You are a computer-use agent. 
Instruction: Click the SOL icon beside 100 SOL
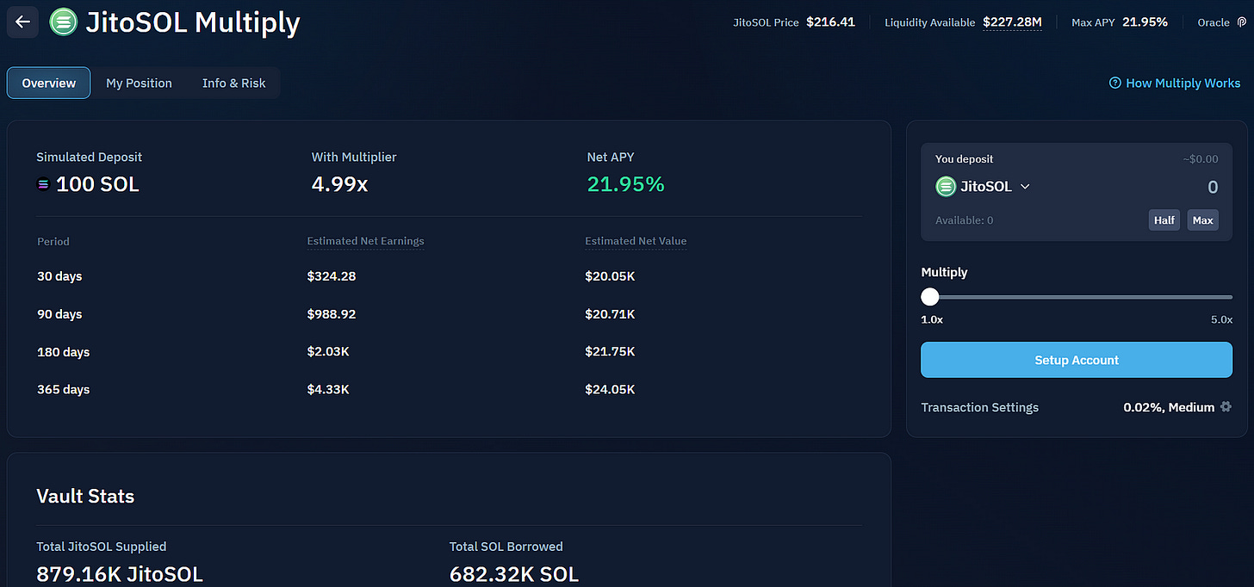click(44, 184)
